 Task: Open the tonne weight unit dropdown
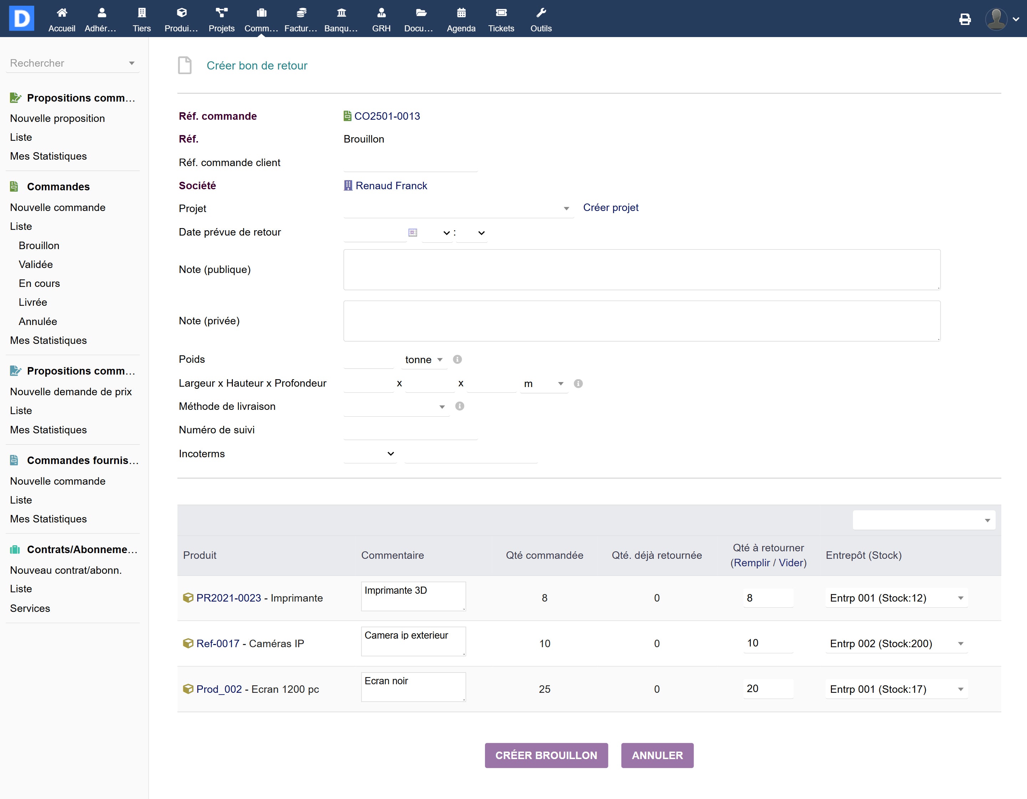point(423,360)
